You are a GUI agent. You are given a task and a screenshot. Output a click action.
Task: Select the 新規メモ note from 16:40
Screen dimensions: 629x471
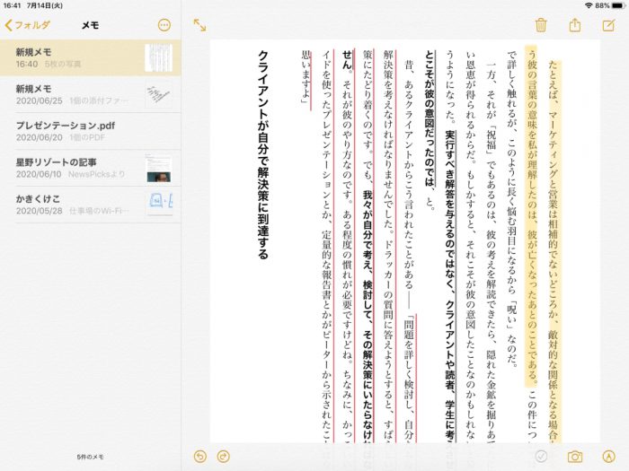(x=90, y=57)
